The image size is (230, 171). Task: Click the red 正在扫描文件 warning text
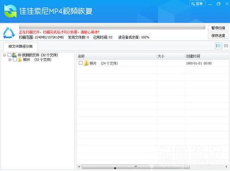(59, 32)
